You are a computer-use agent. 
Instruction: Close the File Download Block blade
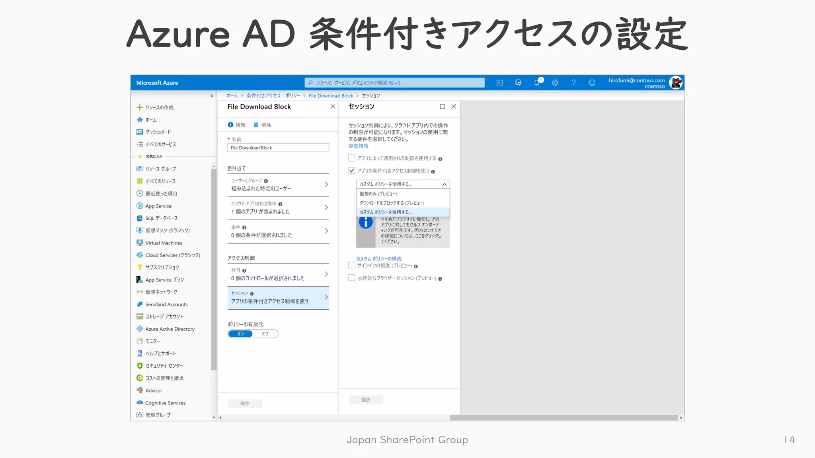[333, 107]
